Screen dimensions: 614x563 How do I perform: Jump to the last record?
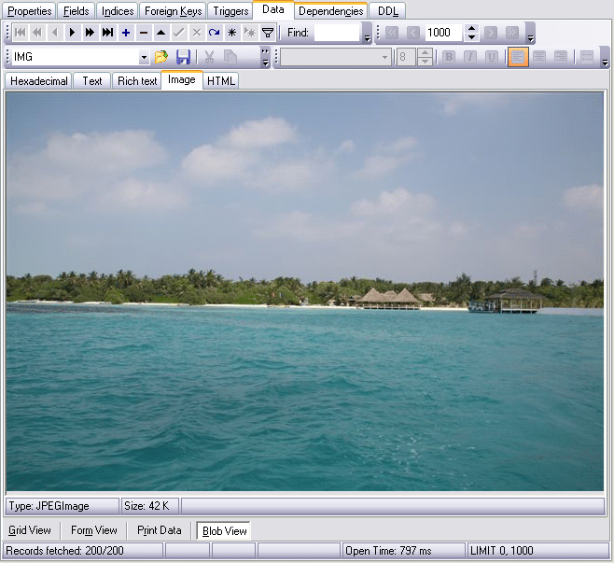pos(108,33)
